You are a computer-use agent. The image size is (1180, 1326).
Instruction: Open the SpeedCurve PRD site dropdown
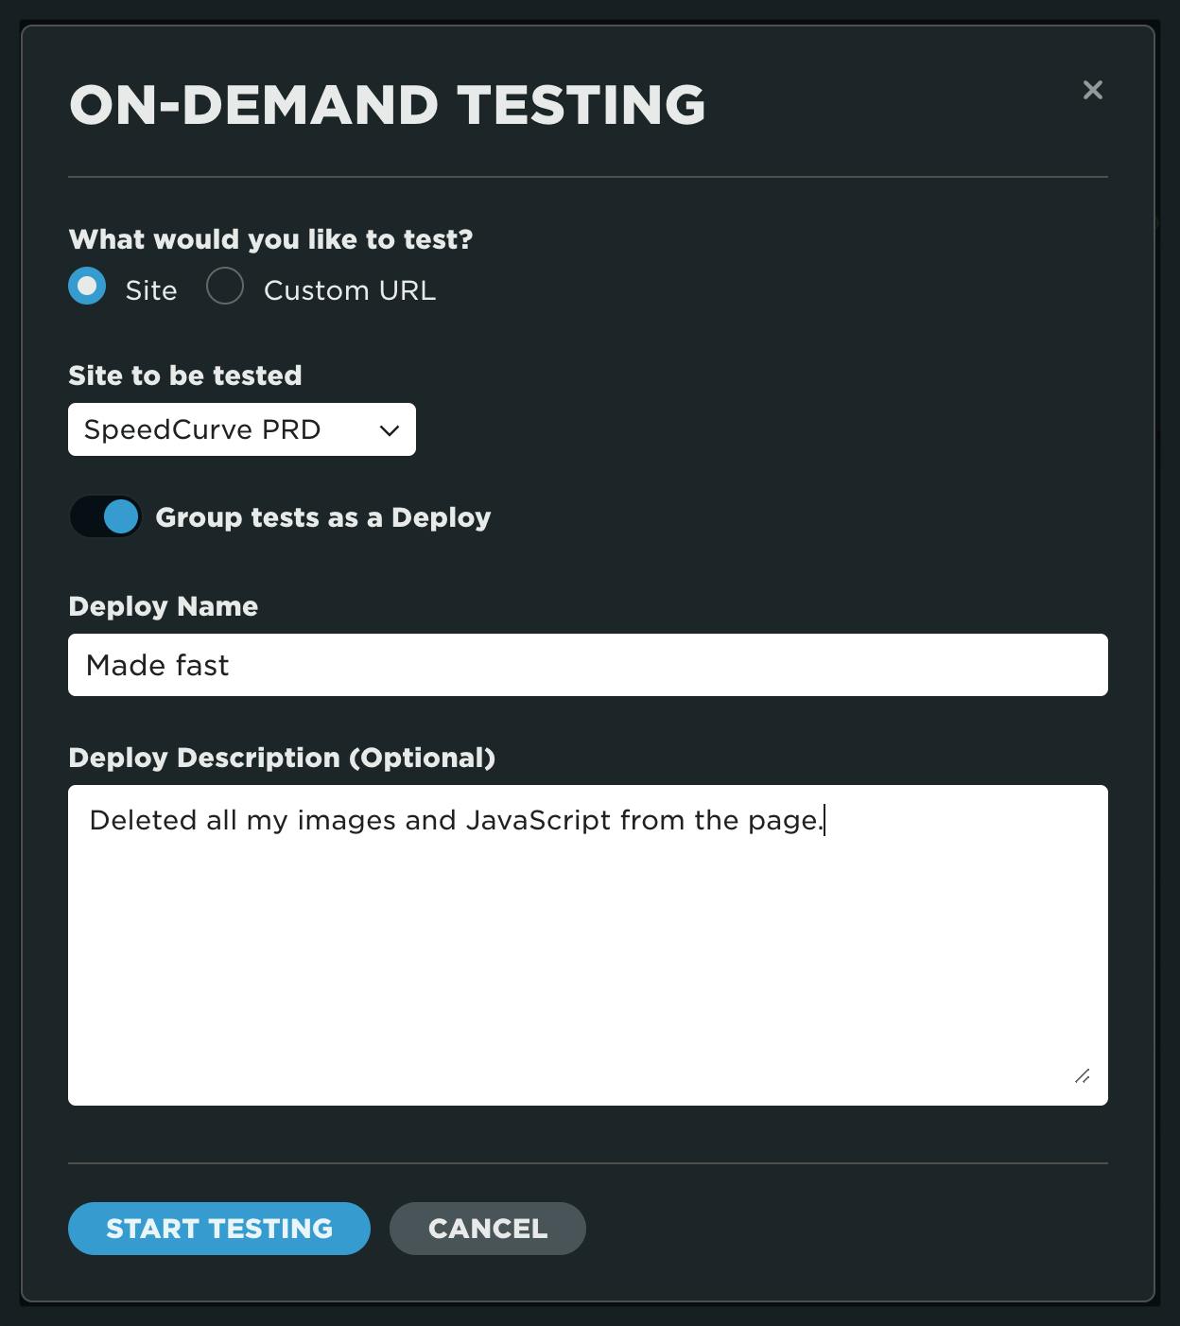pyautogui.click(x=241, y=429)
